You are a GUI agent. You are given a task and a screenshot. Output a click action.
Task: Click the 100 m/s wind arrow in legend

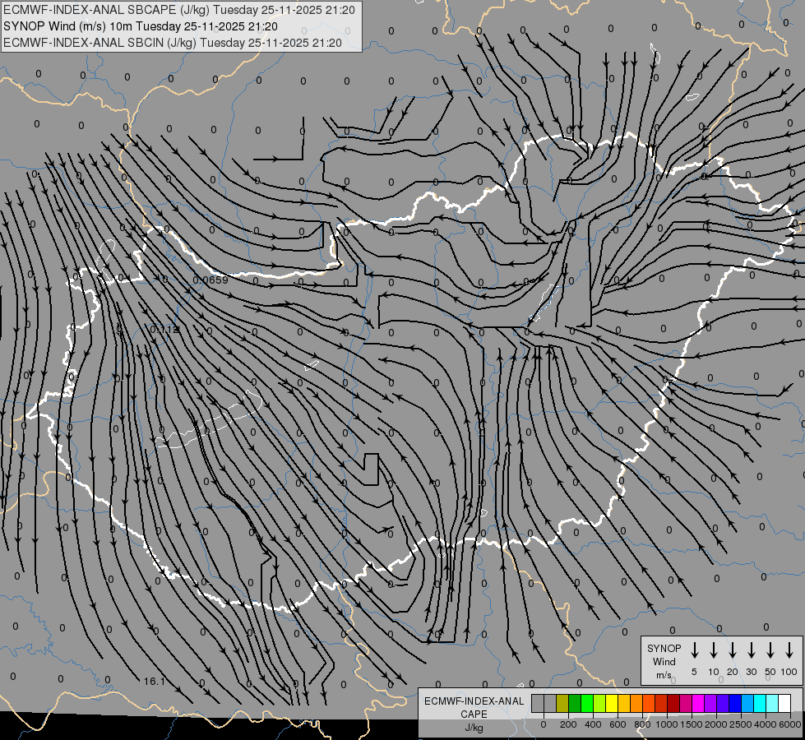click(x=789, y=650)
